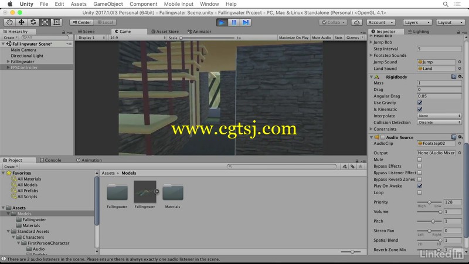Image resolution: width=469 pixels, height=264 pixels.
Task: Enable the Audio Source component checkbox
Action: tap(383, 137)
